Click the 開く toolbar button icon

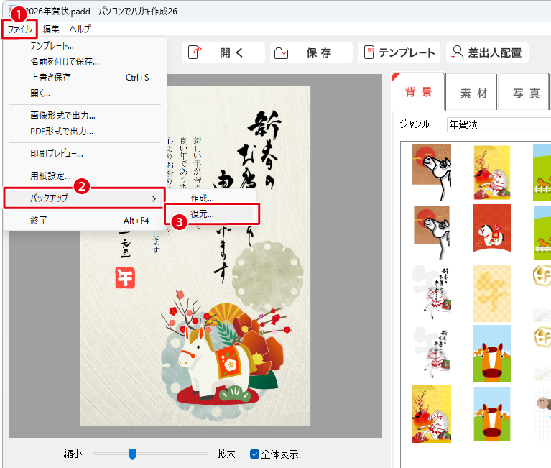198,52
